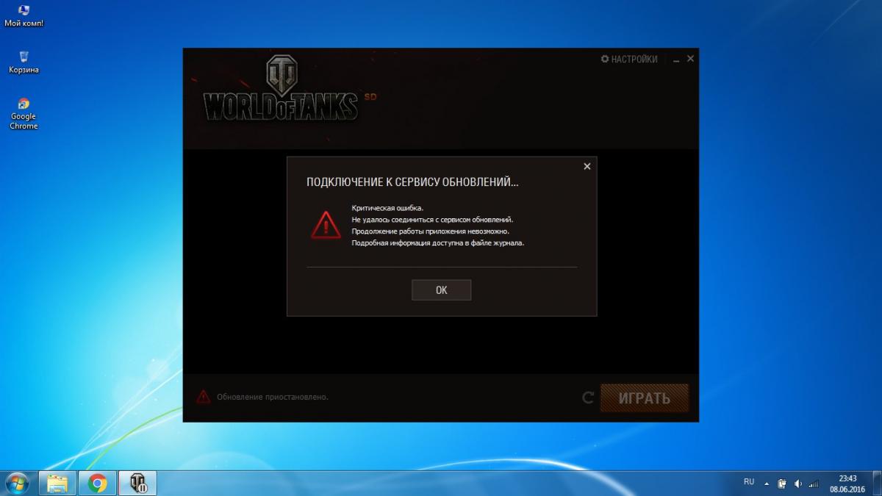Click the red warning triangle in dialog
The height and width of the screenshot is (496, 882).
coord(326,224)
